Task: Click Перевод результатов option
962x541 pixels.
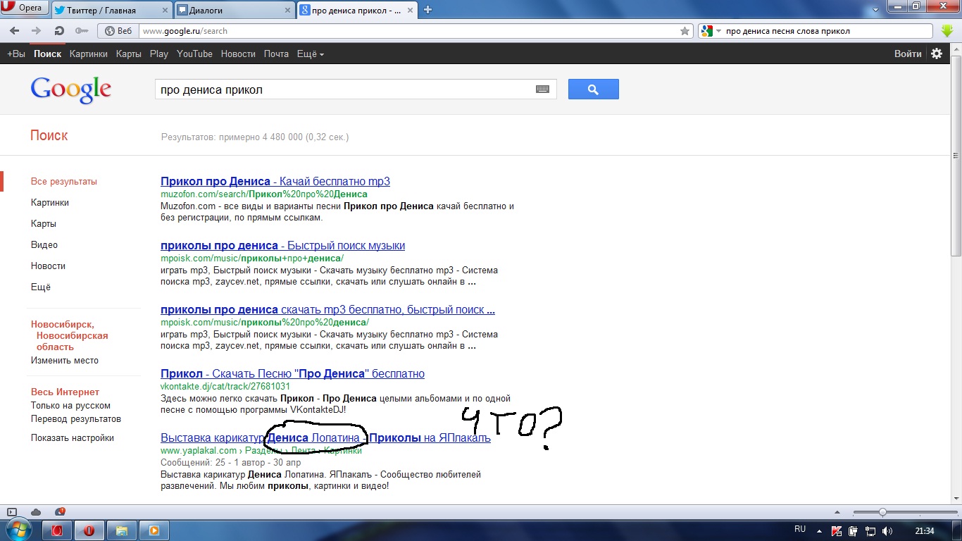Action: [x=76, y=418]
